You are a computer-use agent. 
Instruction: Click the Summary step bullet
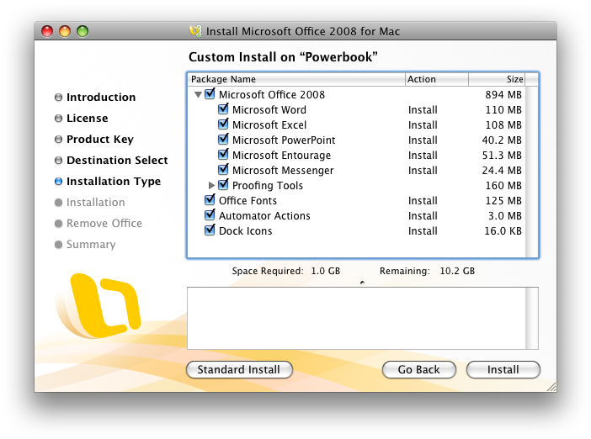pyautogui.click(x=58, y=245)
